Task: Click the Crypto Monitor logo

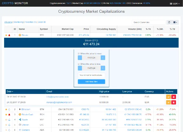Action: [x=15, y=3]
